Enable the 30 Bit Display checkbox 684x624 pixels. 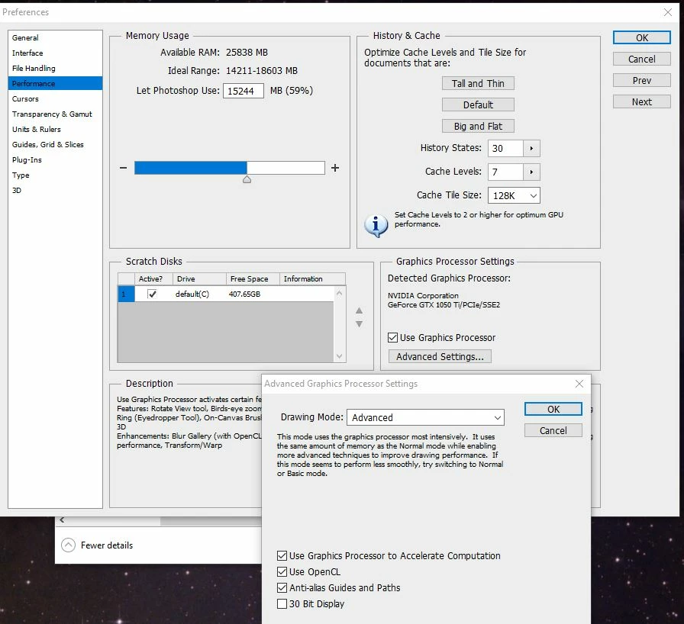(x=282, y=604)
